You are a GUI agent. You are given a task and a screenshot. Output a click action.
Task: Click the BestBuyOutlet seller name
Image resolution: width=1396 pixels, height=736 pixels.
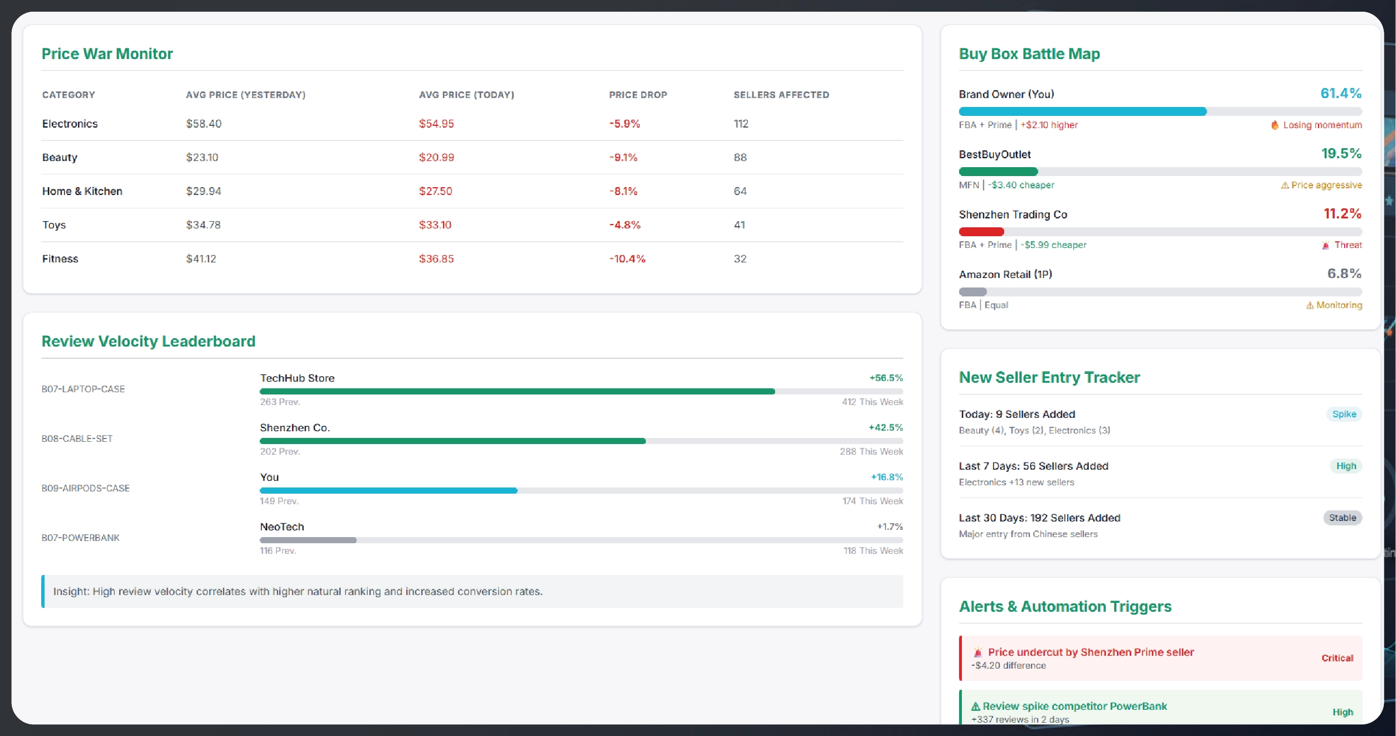[x=995, y=154]
